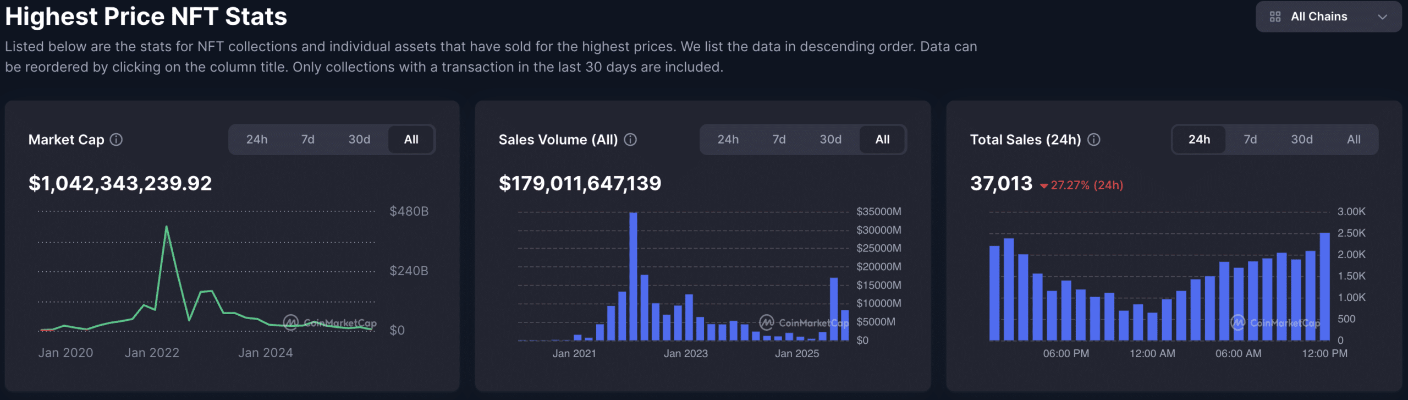Click the tallest blue bar in Sales Volume chart
The image size is (1408, 400).
tap(633, 275)
